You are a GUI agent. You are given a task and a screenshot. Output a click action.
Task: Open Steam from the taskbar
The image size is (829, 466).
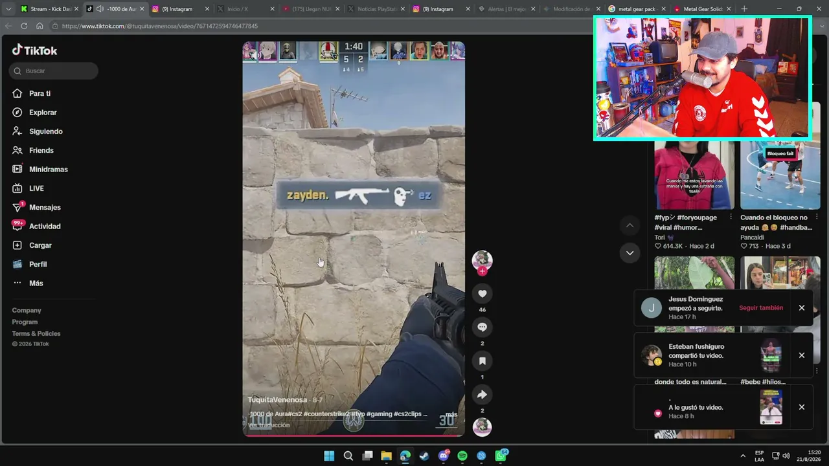coord(424,456)
